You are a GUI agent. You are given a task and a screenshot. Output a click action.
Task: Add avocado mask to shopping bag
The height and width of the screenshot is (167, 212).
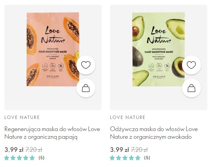pyautogui.click(x=191, y=88)
